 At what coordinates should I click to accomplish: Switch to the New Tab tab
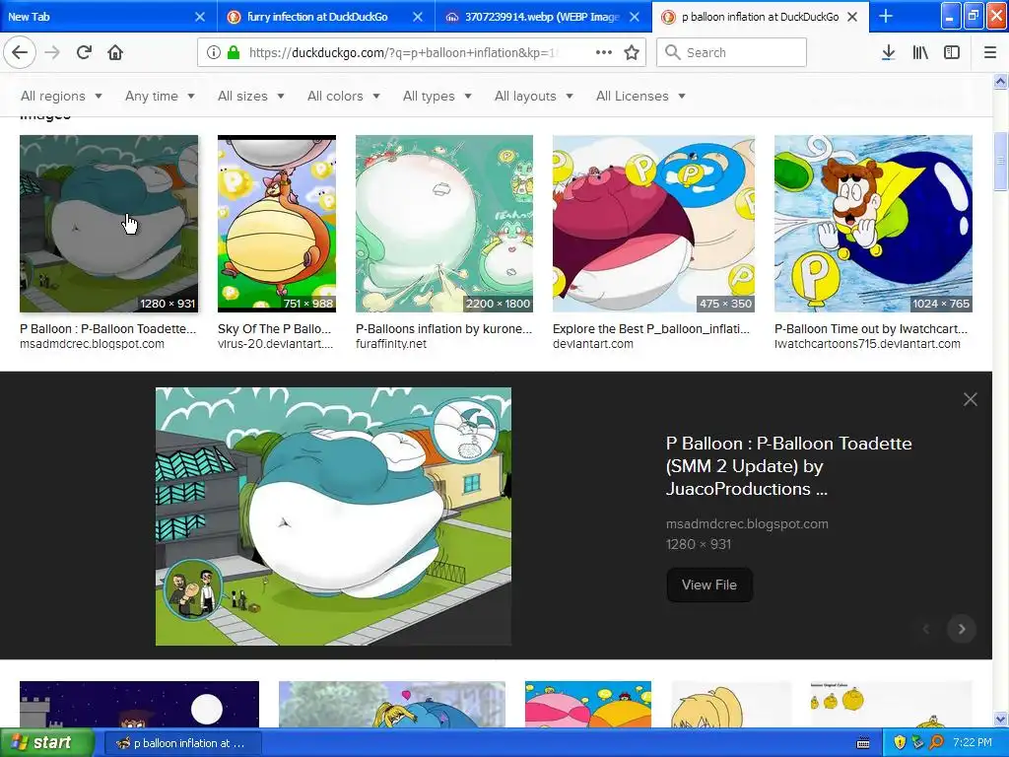108,17
